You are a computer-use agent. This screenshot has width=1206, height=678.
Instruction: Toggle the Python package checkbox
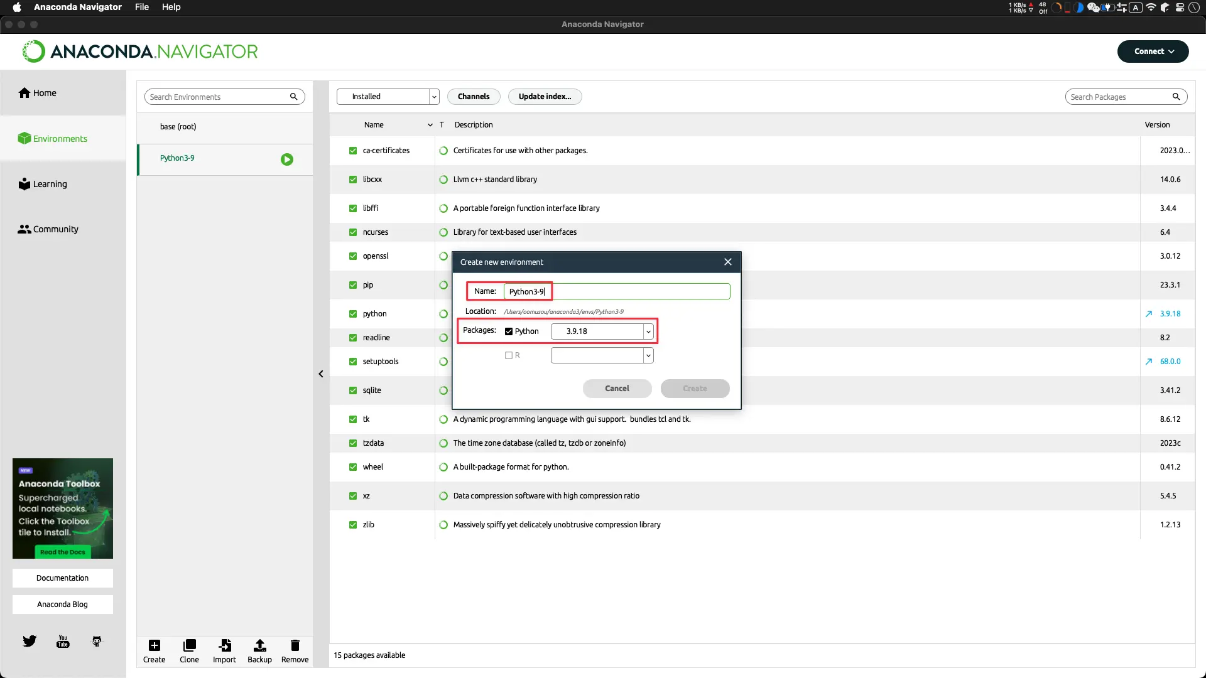509,331
